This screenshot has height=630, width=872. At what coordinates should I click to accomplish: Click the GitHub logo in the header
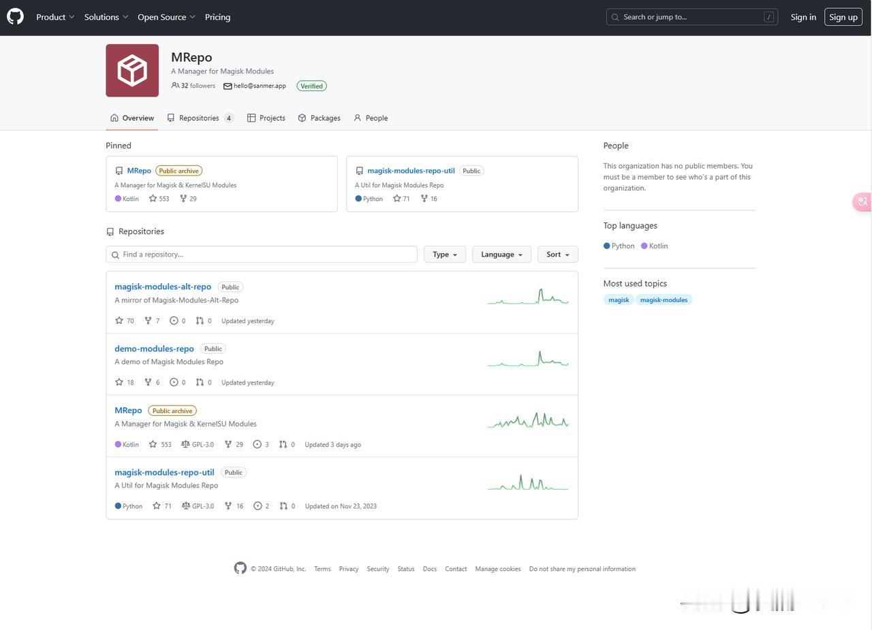[15, 17]
